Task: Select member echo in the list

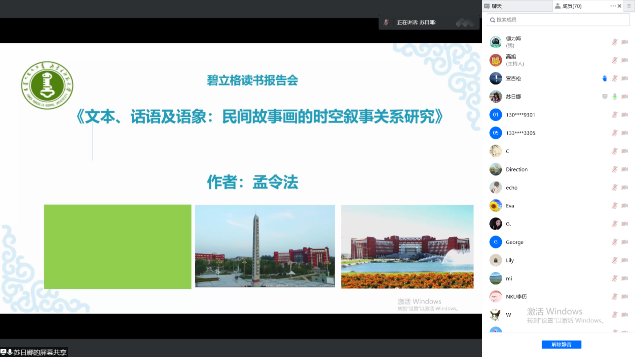Action: (x=511, y=187)
